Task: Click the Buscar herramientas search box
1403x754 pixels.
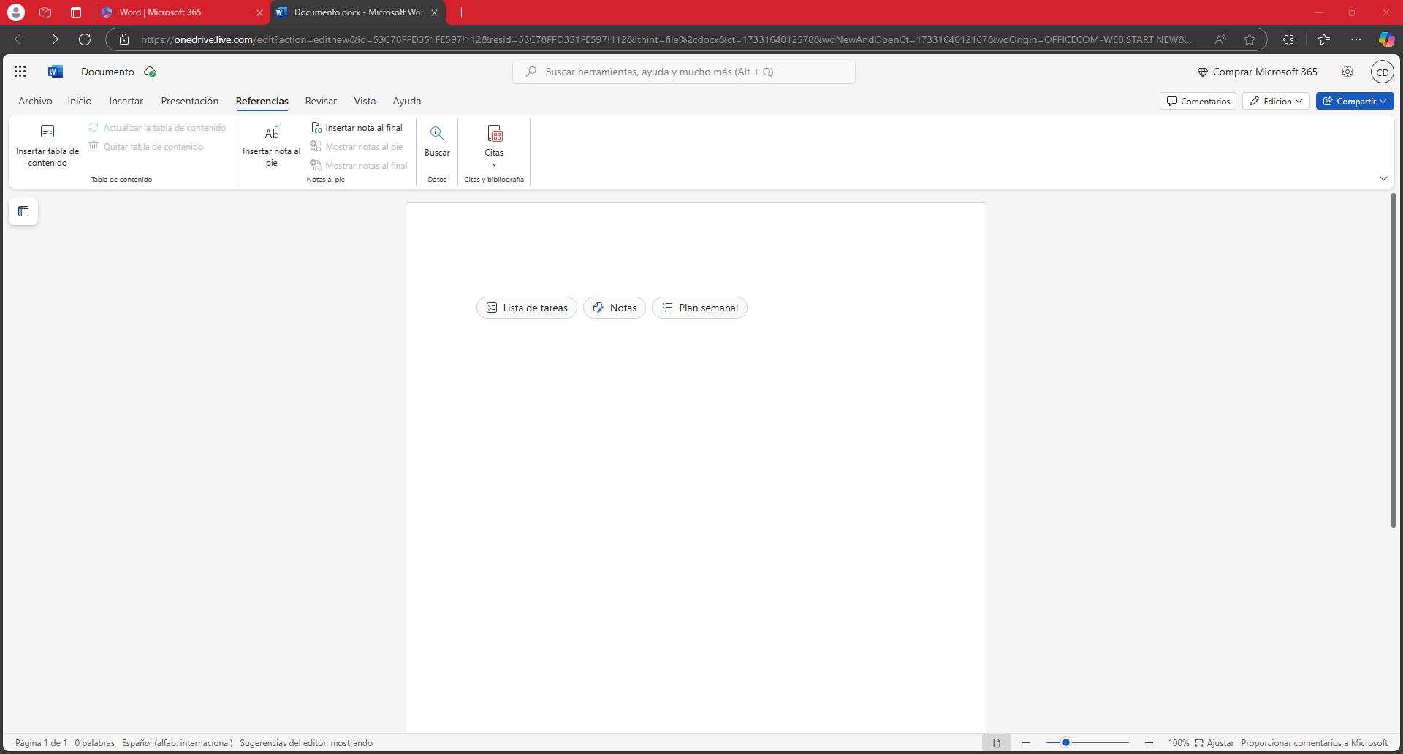Action: pos(684,72)
